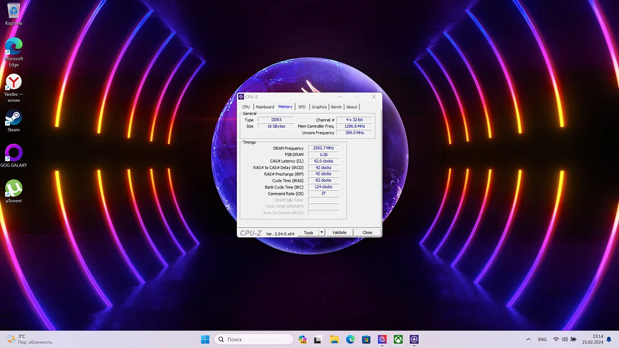Open Microsoft Store from the taskbar
The height and width of the screenshot is (348, 619).
[366, 339]
